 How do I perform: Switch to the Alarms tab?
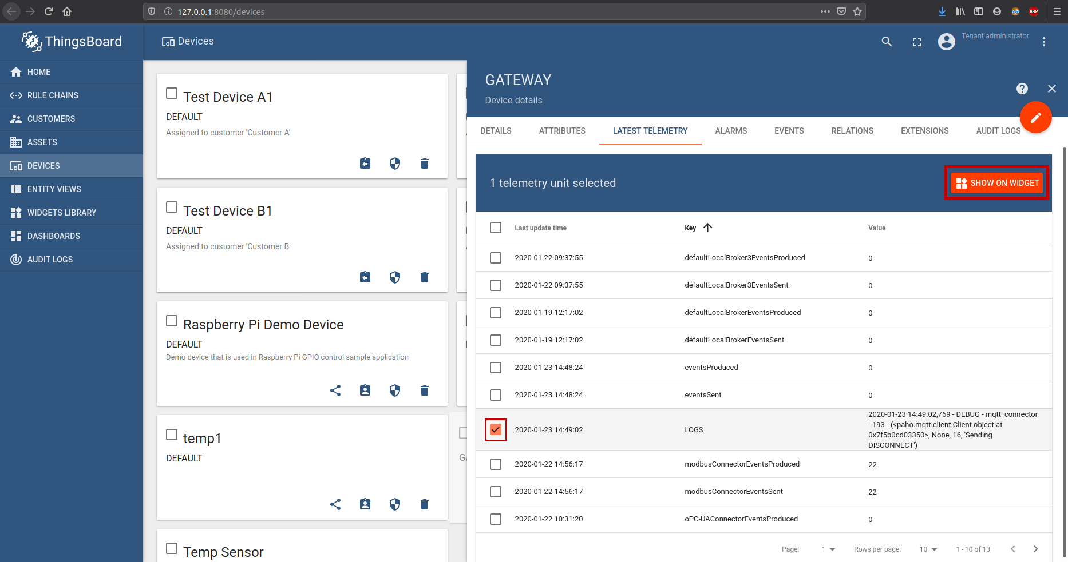click(731, 131)
